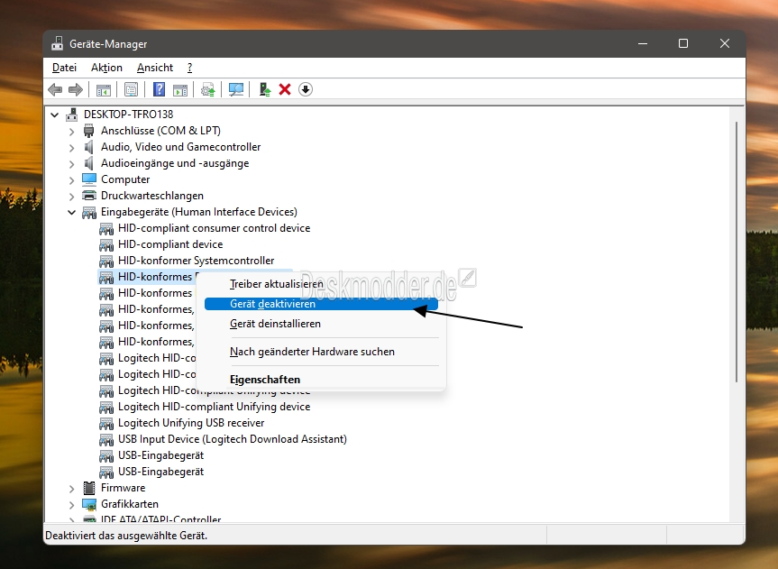Expand the Computer category
Screen dimensions: 778x569
pyautogui.click(x=72, y=180)
